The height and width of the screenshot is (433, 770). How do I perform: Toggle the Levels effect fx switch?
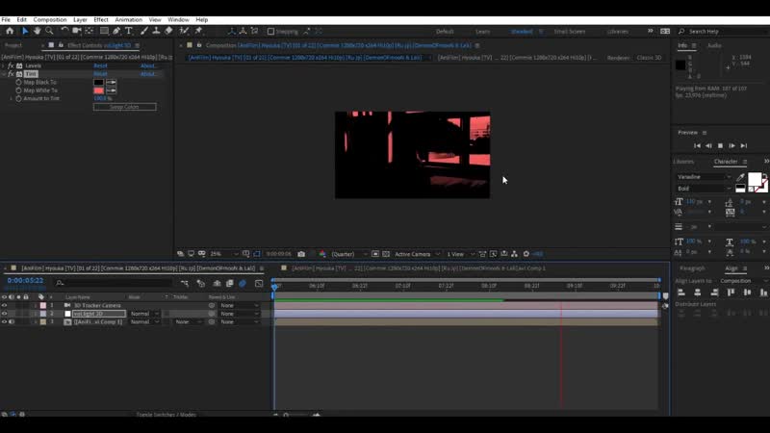tap(11, 65)
